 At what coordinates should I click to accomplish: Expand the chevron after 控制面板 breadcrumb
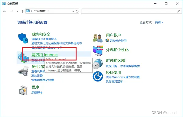(x=48, y=11)
